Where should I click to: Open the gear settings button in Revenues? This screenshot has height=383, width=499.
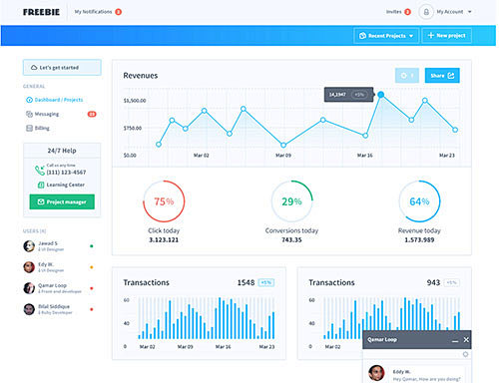(x=407, y=76)
